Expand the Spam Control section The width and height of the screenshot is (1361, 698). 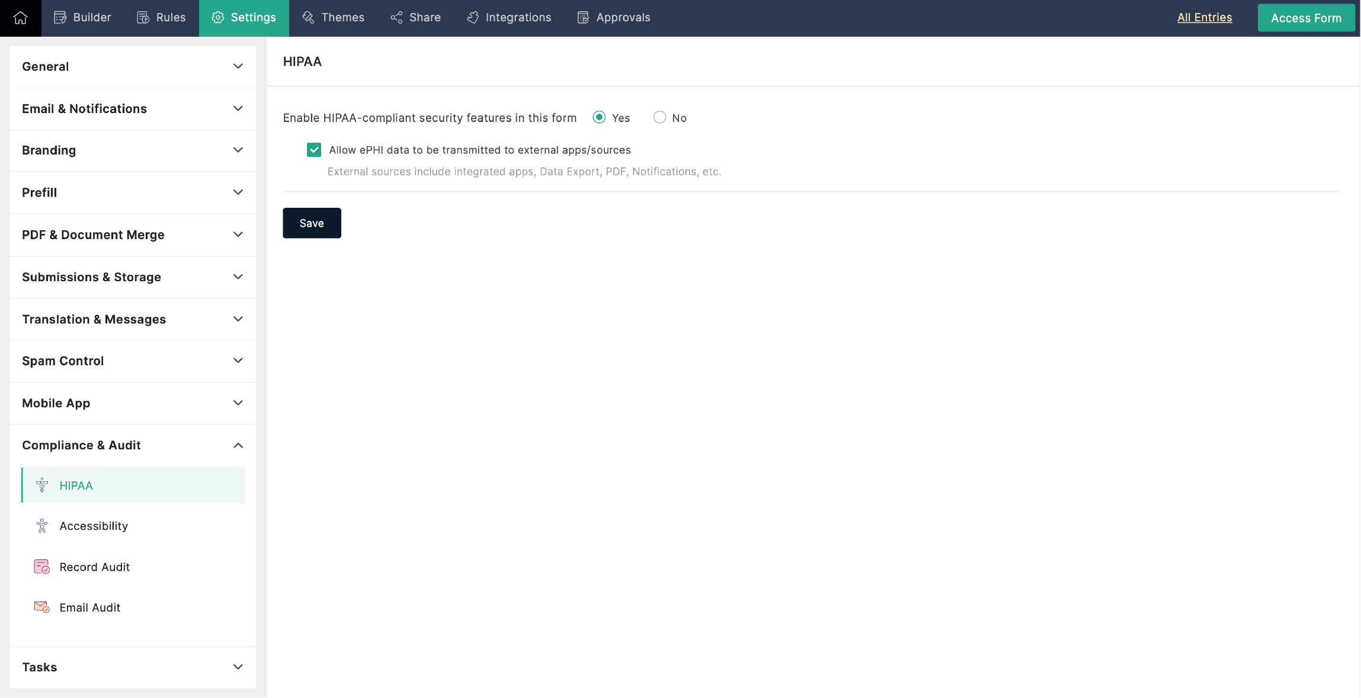[133, 361]
